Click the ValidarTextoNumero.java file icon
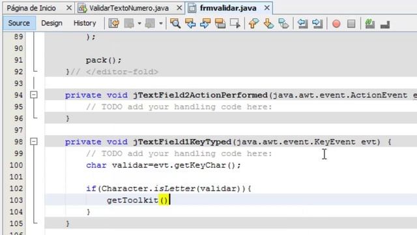The image size is (417, 235). [83, 8]
